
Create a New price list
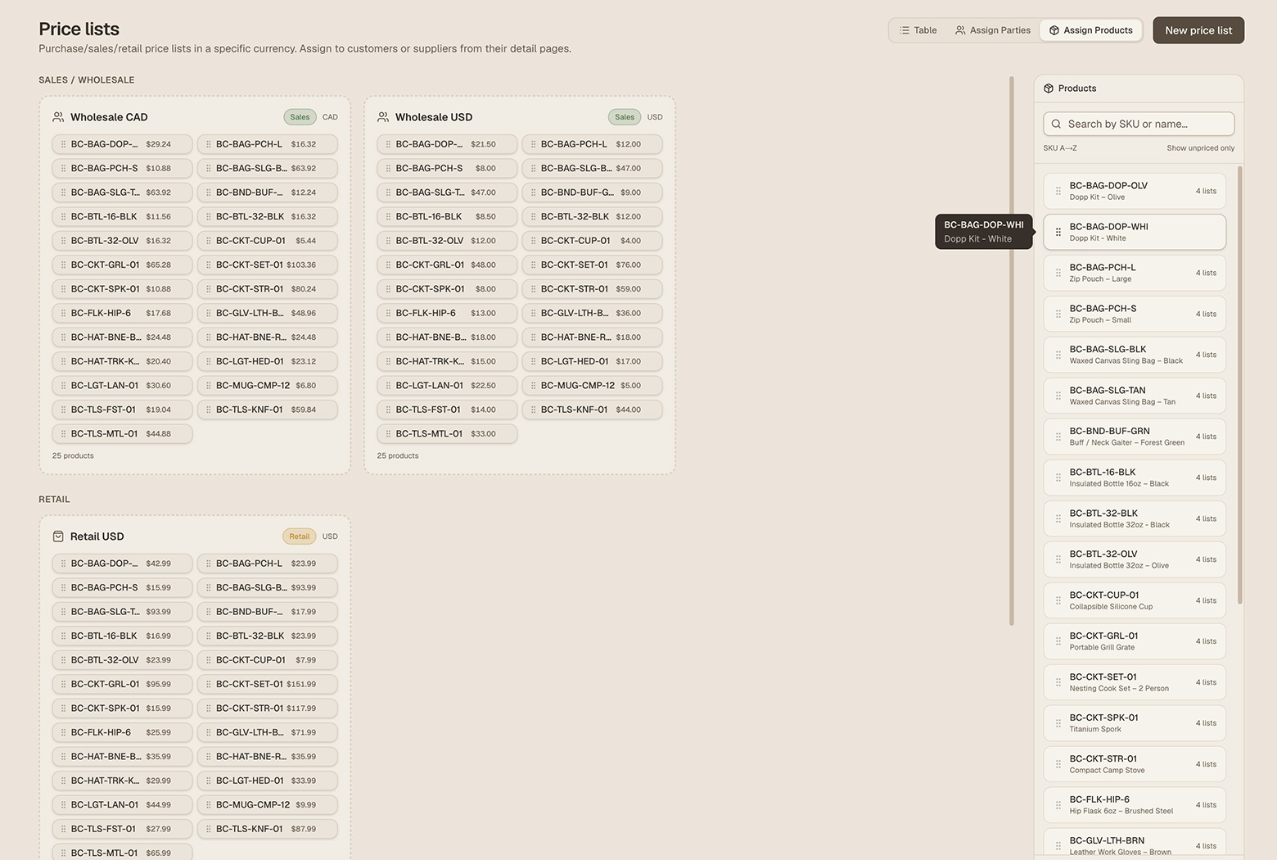point(1198,30)
